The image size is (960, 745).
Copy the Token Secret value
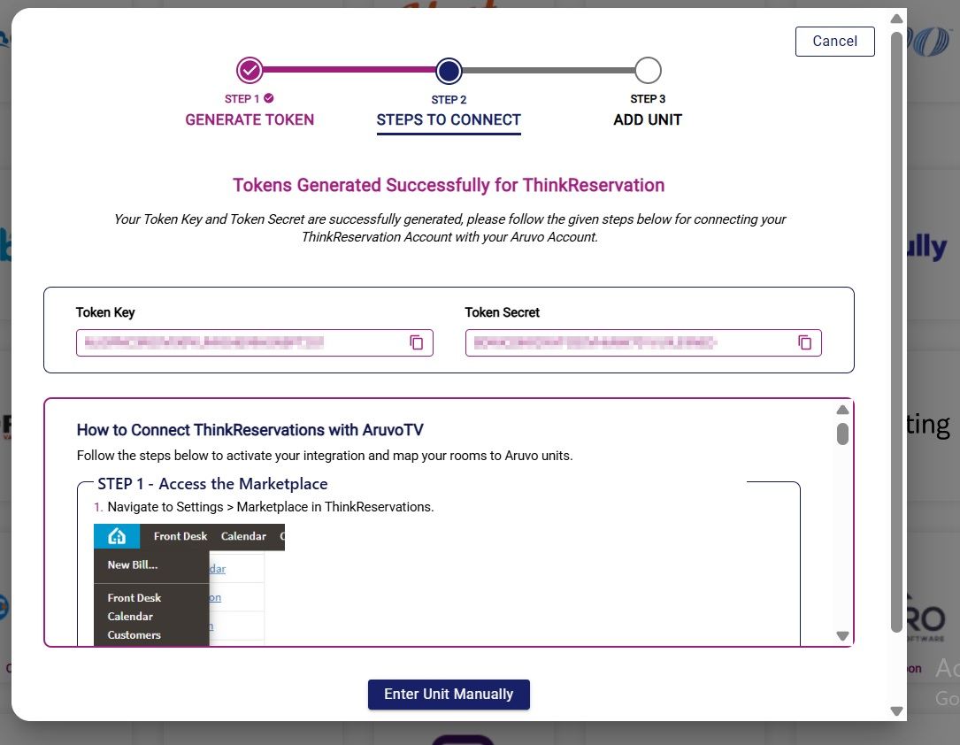coord(804,342)
